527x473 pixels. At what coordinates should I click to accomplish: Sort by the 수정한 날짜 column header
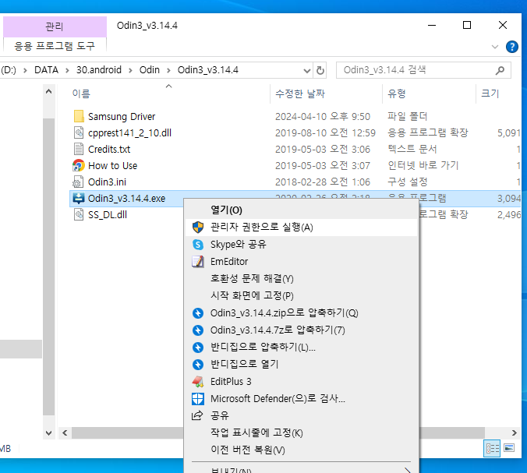tap(300, 94)
